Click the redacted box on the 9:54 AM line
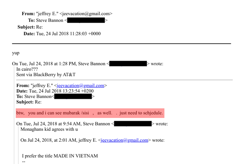The image size is (245, 164). (133, 124)
